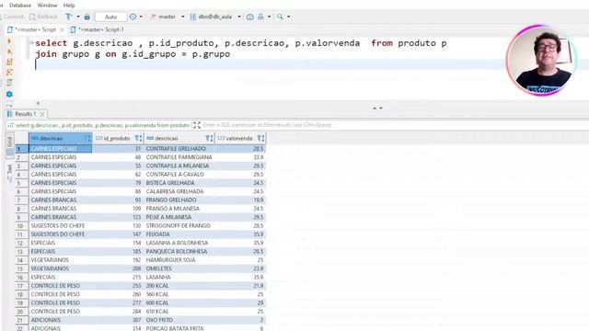589x331 pixels.
Task: Click OMELETES cell
Action: pos(179,268)
